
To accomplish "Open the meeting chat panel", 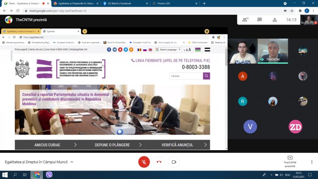I will [259, 20].
